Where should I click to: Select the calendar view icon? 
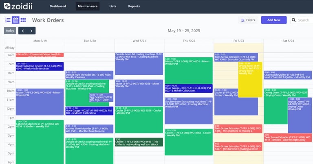click(x=15, y=20)
